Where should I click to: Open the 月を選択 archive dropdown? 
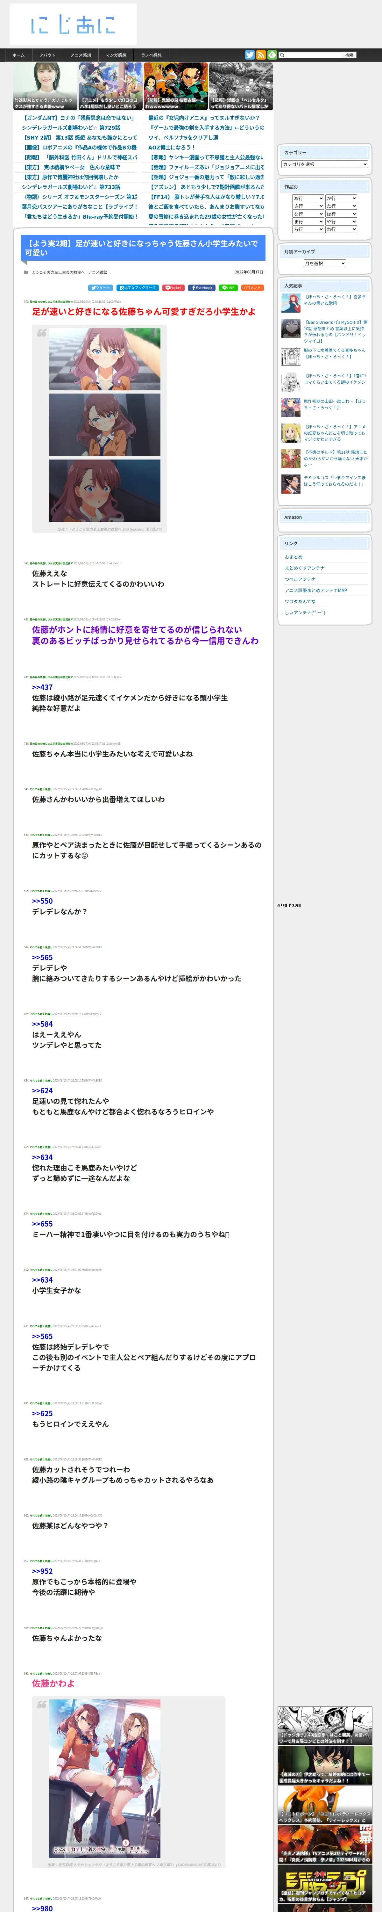(x=325, y=264)
